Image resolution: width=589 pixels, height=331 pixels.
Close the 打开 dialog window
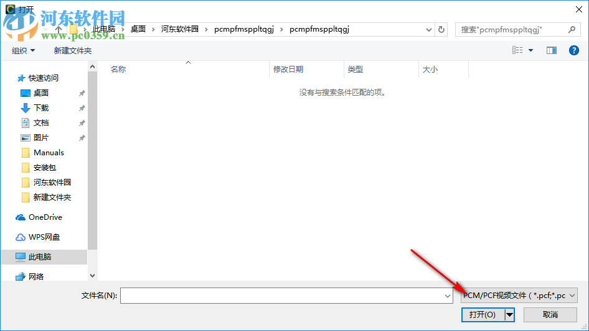[x=579, y=9]
